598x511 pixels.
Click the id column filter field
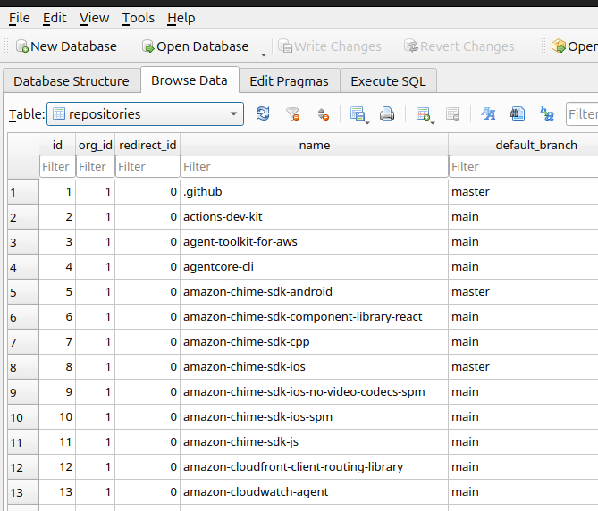click(x=57, y=166)
